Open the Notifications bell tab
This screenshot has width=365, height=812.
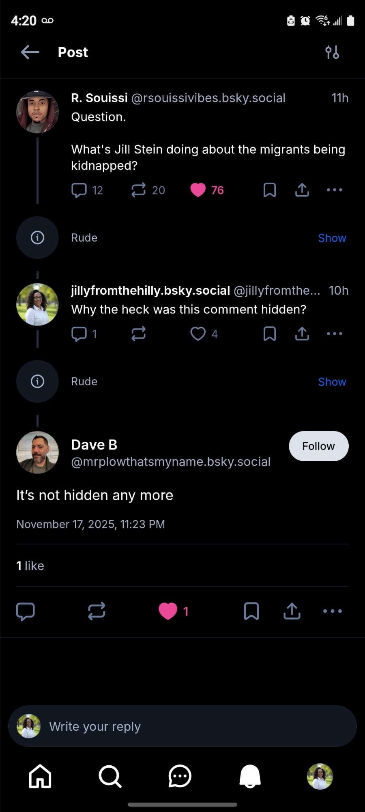(x=250, y=776)
